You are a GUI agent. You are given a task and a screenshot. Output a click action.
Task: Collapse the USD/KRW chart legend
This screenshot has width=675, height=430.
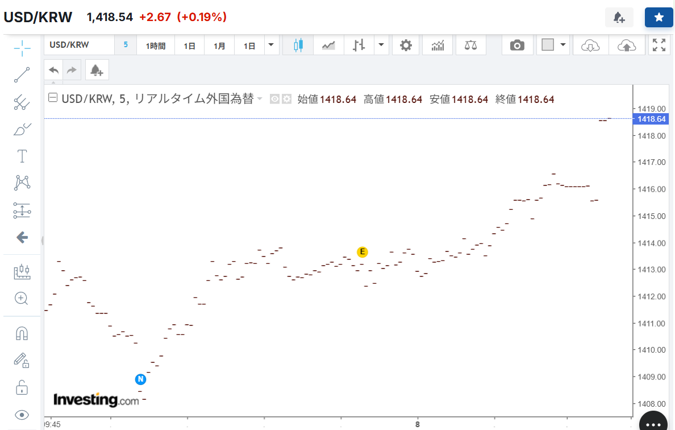point(53,99)
